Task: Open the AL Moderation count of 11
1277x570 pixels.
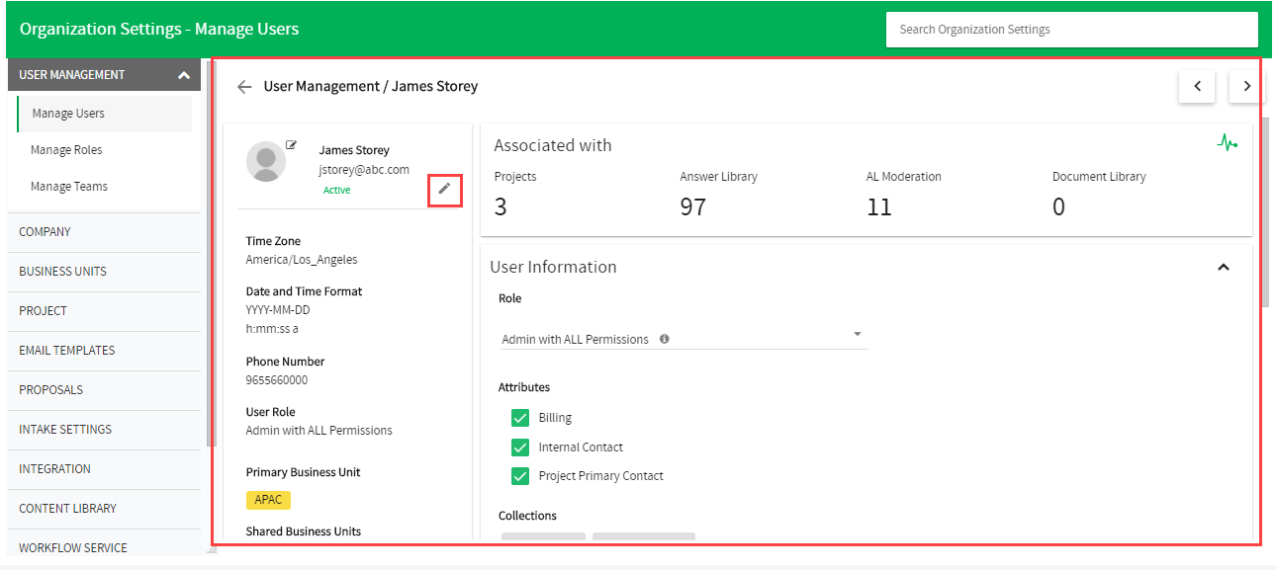Action: click(x=878, y=207)
